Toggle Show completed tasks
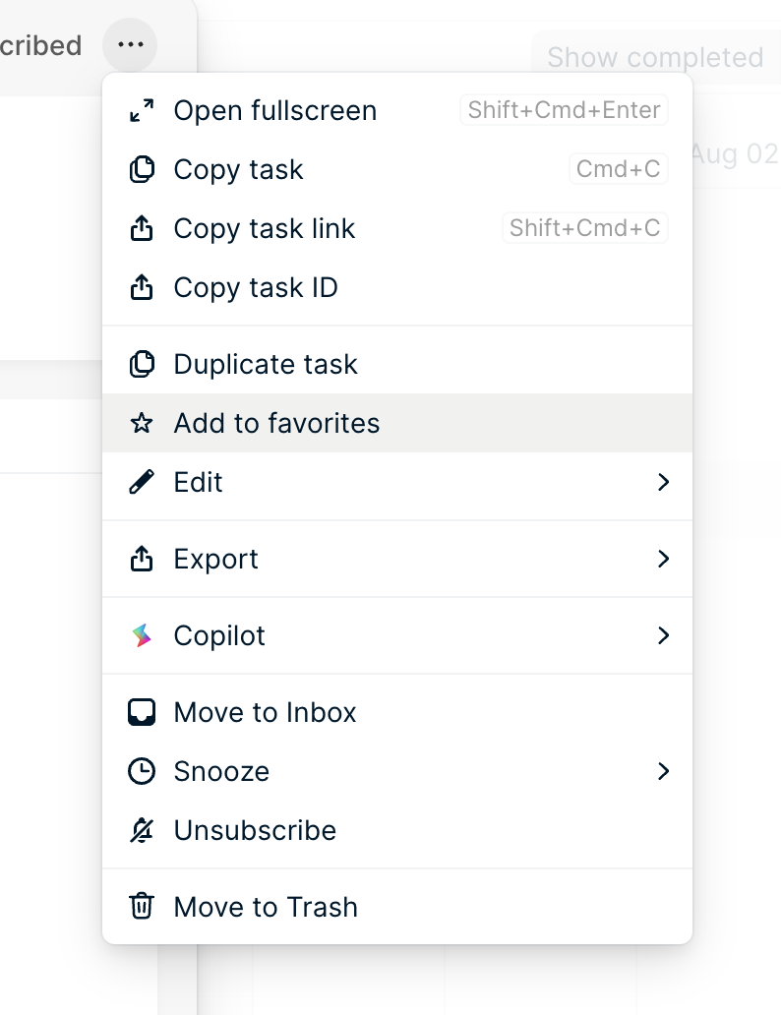The width and height of the screenshot is (781, 1015). [656, 57]
